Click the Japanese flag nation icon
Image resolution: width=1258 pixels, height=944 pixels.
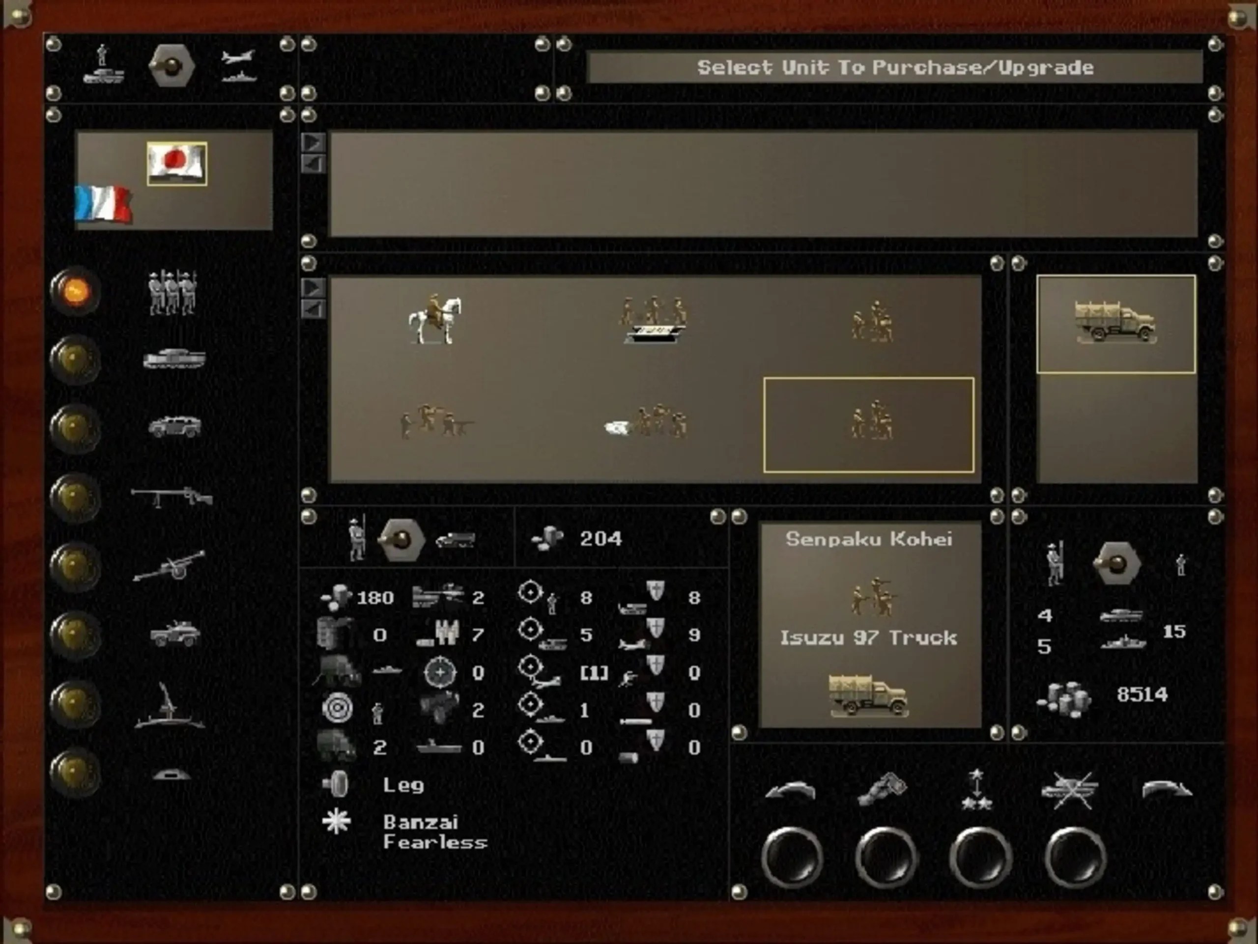[x=177, y=164]
